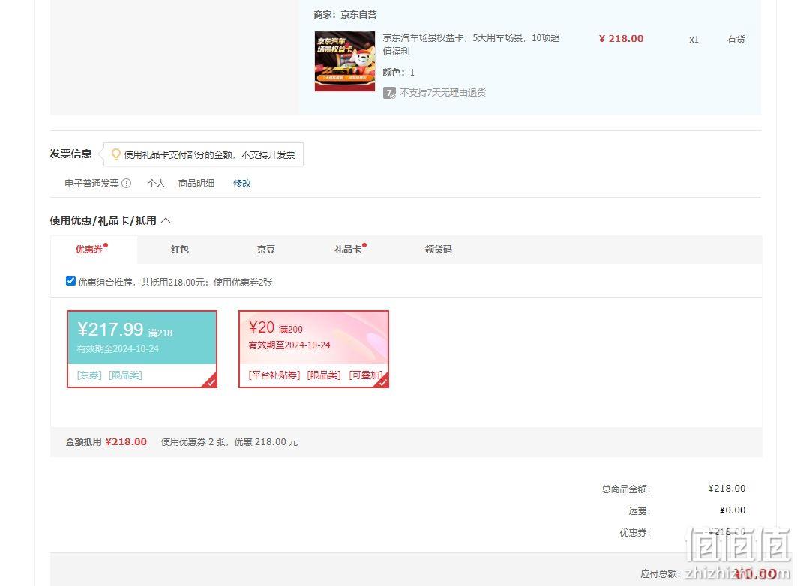The width and height of the screenshot is (797, 586).
Task: Deselect the ¥217.99 满218 coupon
Action: click(142, 349)
